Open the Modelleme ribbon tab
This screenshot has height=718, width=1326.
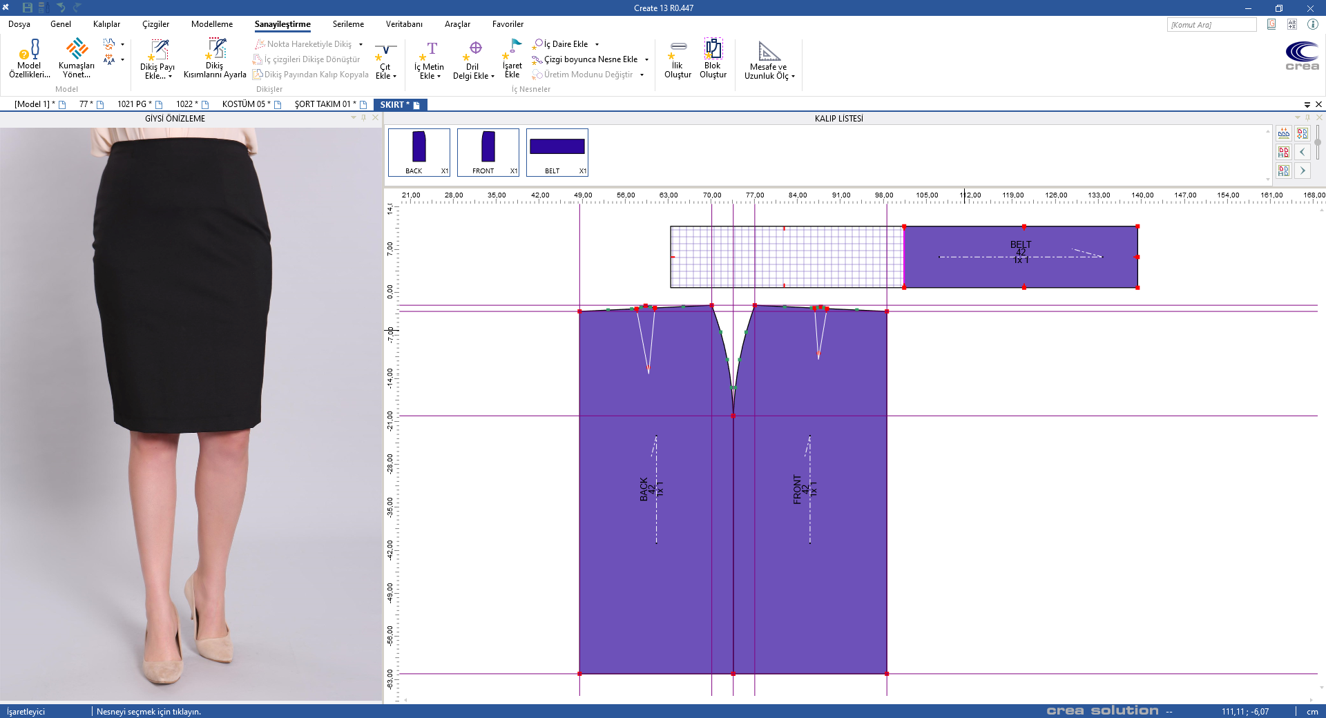(x=211, y=24)
